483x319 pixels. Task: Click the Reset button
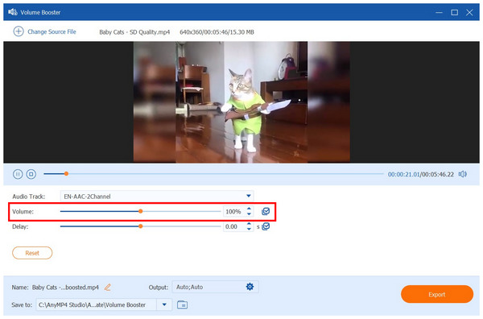[x=32, y=253]
